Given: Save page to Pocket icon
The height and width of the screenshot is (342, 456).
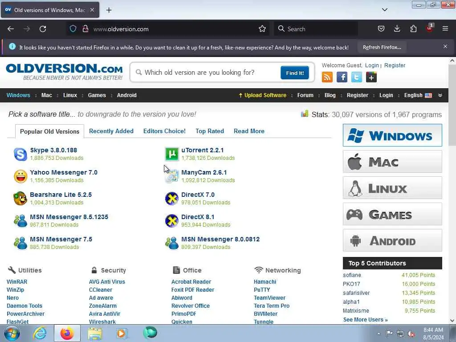Looking at the screenshot, I should tap(381, 28).
